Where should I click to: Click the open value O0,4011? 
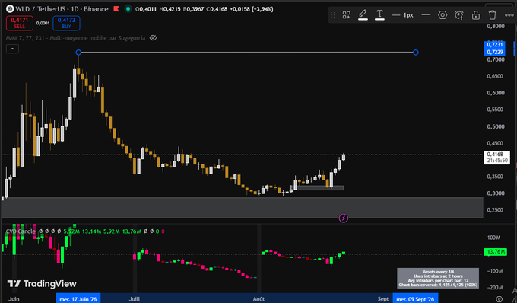pyautogui.click(x=146, y=9)
